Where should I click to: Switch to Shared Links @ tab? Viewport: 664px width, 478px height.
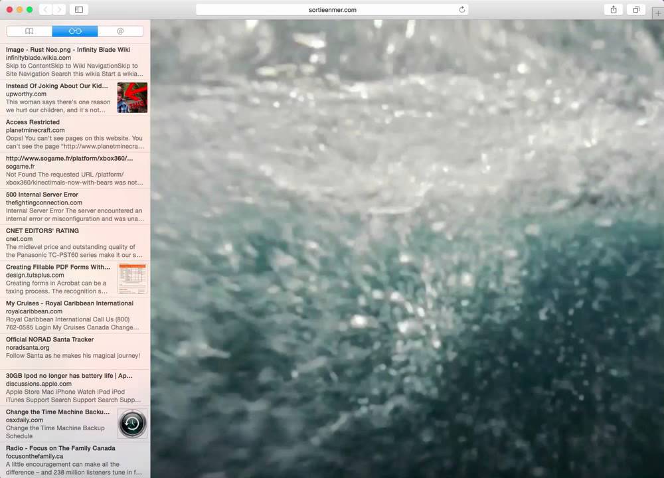tap(120, 31)
